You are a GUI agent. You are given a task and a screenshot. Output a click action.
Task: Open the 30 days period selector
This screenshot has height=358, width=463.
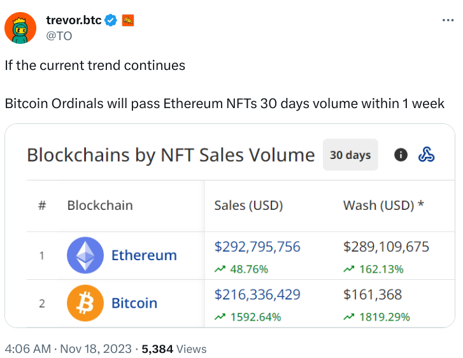pos(350,155)
